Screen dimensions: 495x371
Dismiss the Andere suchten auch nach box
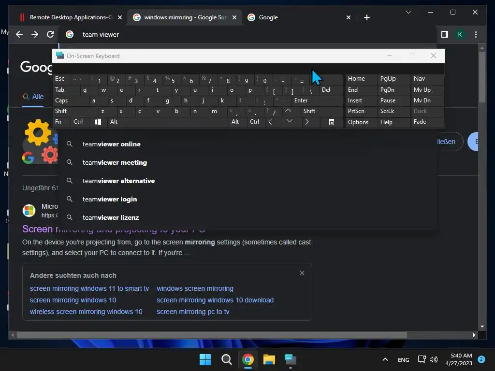(302, 273)
